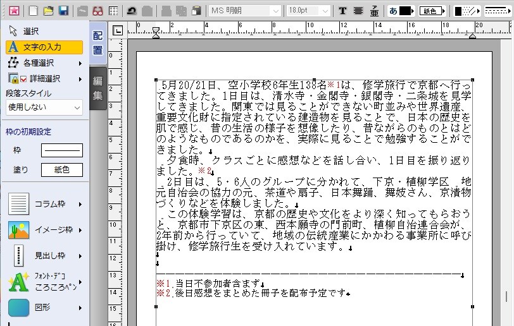Expand the フォント・デコ submenu arrow
The height and width of the screenshot is (326, 514).
[x=80, y=282]
